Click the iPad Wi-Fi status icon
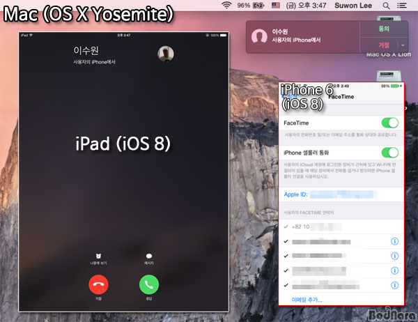The image size is (418, 322). (x=31, y=35)
